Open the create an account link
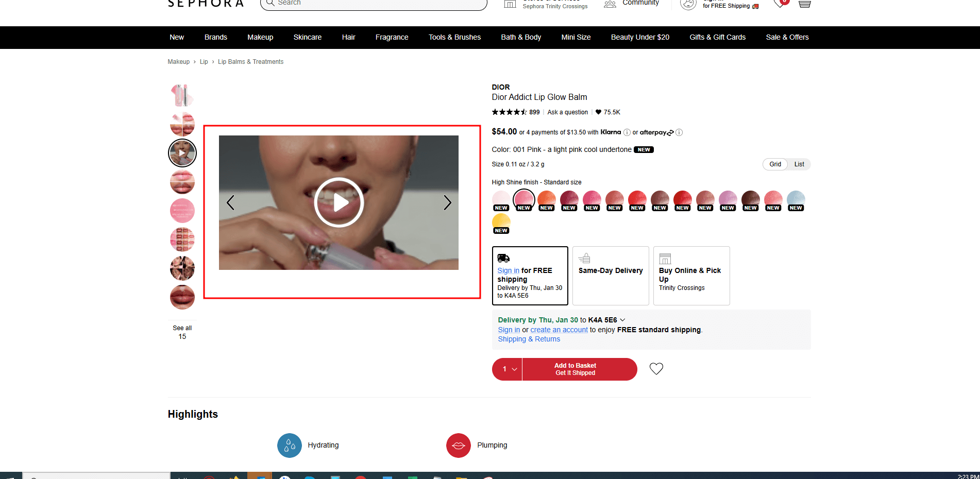 pyautogui.click(x=559, y=330)
